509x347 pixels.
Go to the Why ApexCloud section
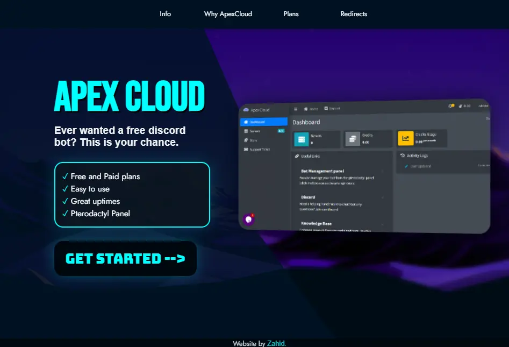tap(228, 14)
